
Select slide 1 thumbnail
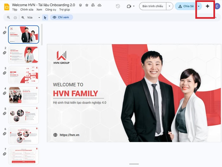23,35
